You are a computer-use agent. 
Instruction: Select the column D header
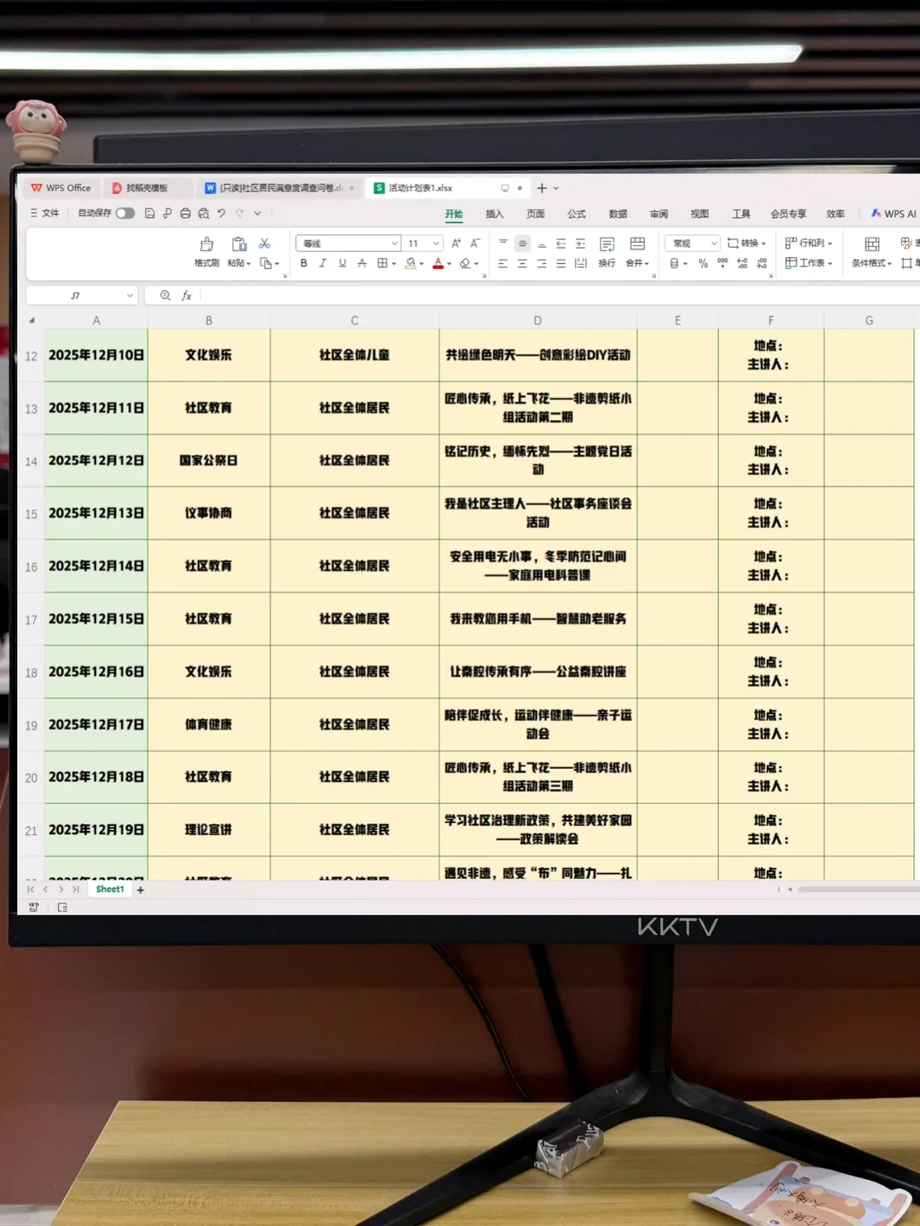click(x=538, y=320)
